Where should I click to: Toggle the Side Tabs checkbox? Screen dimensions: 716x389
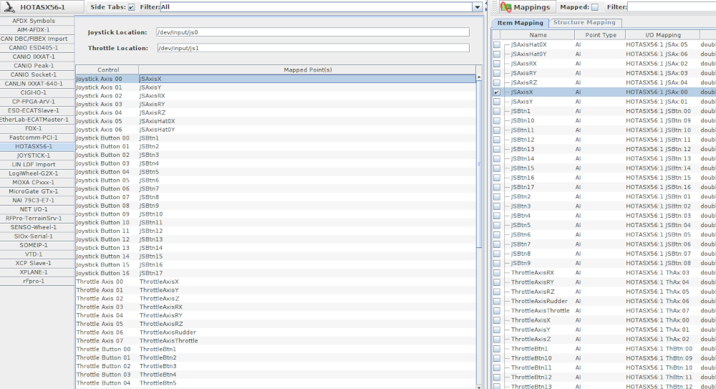(x=132, y=7)
